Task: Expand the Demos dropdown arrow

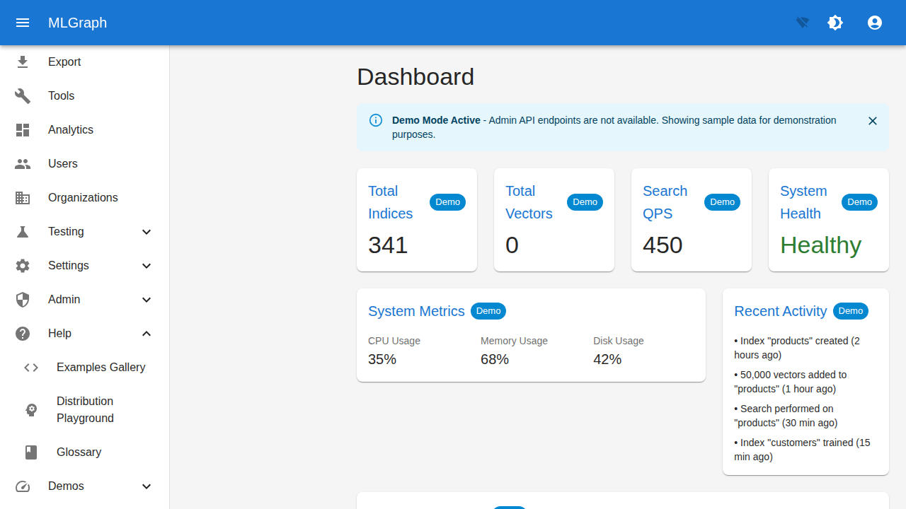Action: click(x=147, y=486)
